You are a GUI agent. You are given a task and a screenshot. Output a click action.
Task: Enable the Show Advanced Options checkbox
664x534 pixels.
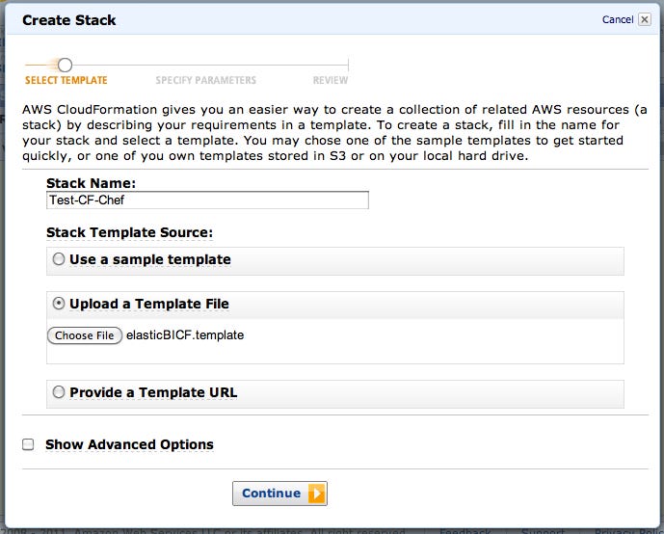pyautogui.click(x=28, y=444)
